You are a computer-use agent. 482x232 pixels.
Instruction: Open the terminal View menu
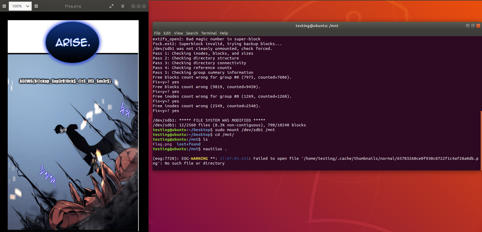(178, 33)
